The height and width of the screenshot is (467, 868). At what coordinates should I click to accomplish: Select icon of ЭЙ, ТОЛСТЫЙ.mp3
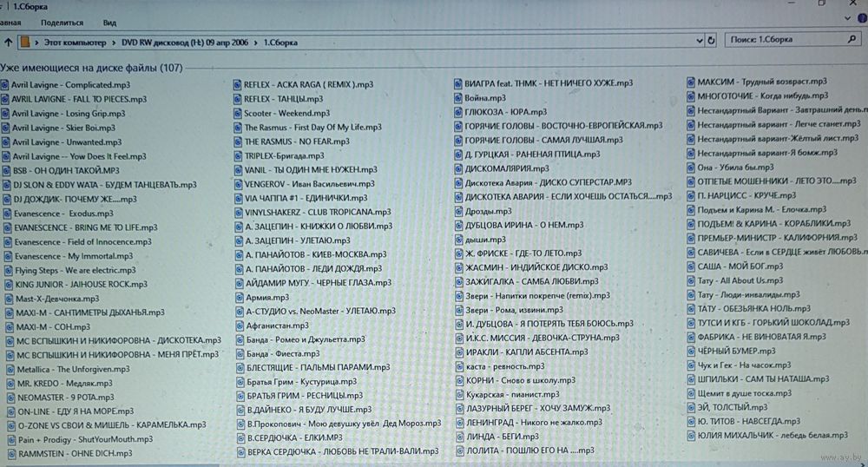click(691, 407)
